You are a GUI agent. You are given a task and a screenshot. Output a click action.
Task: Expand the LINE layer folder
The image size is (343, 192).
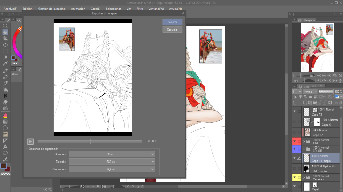click(304, 141)
